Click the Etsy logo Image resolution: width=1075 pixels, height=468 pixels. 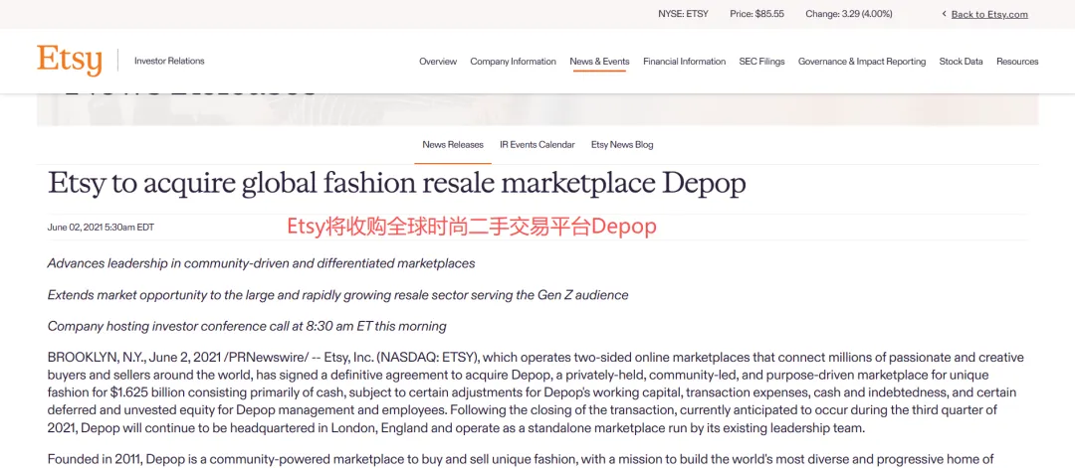click(70, 61)
